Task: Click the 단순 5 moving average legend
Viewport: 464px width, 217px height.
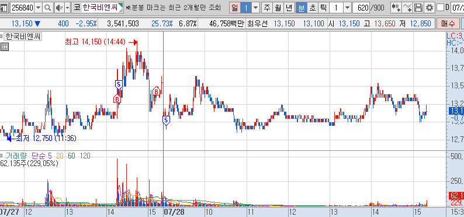Action: point(41,156)
